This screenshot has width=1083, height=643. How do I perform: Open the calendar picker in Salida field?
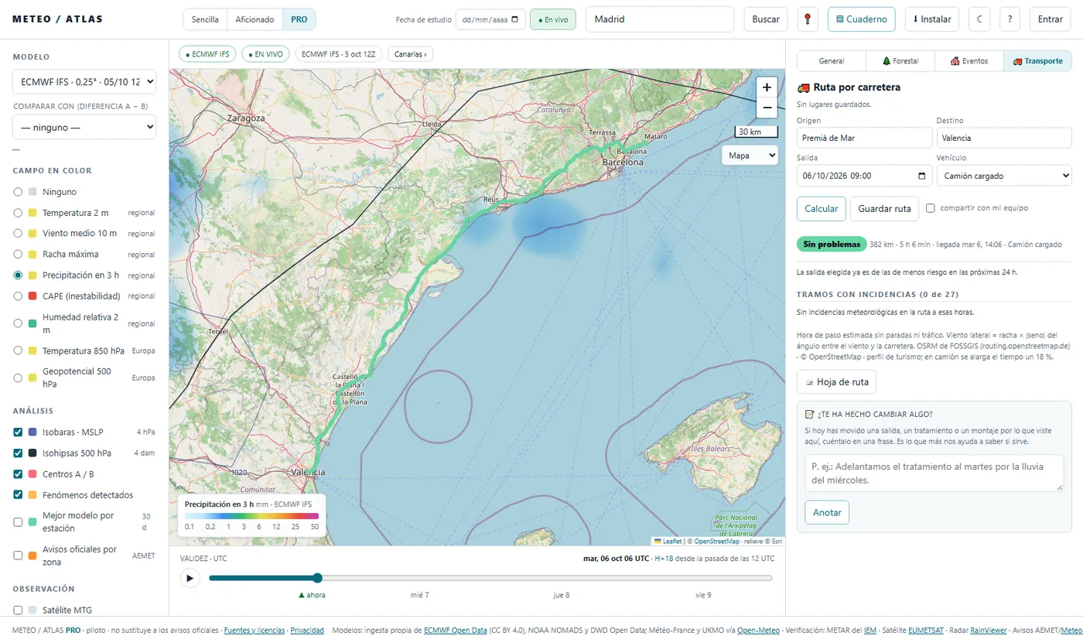pos(921,176)
